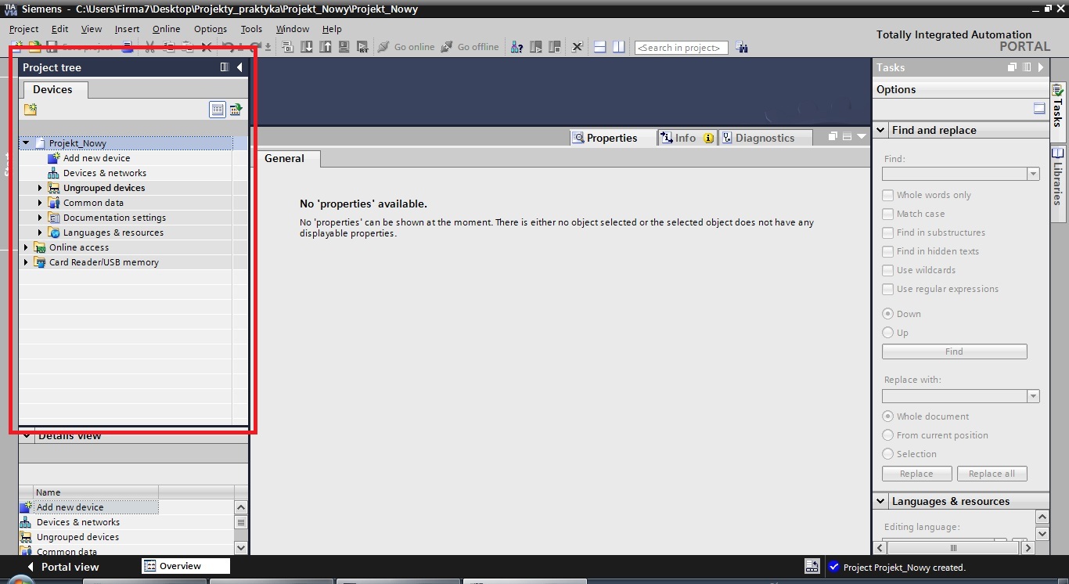The width and height of the screenshot is (1069, 584).
Task: Select the Up search direction radio
Action: [887, 333]
